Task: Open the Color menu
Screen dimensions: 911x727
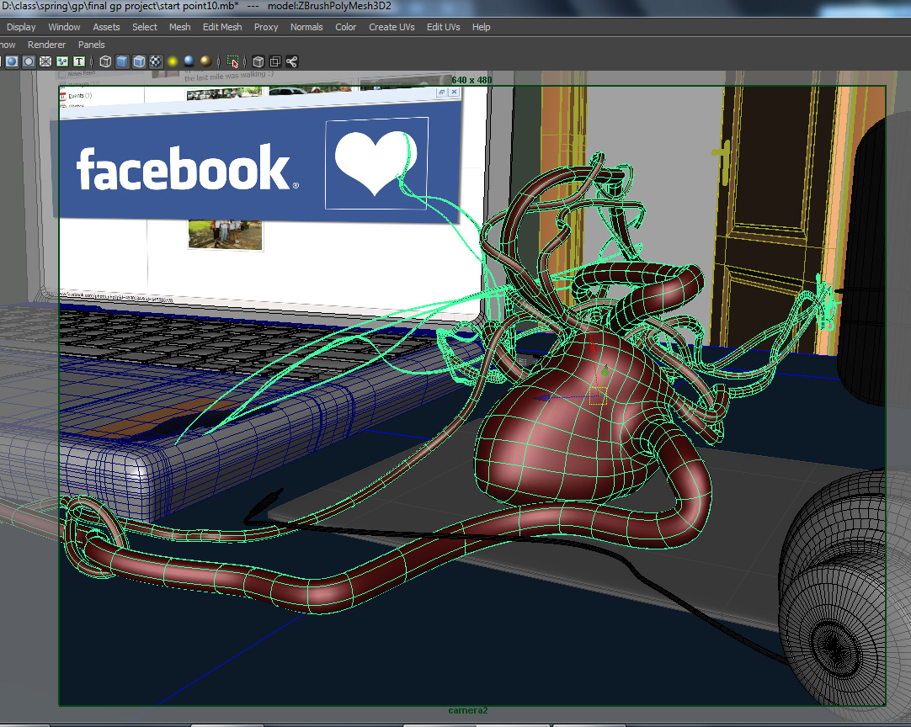Action: 346,27
